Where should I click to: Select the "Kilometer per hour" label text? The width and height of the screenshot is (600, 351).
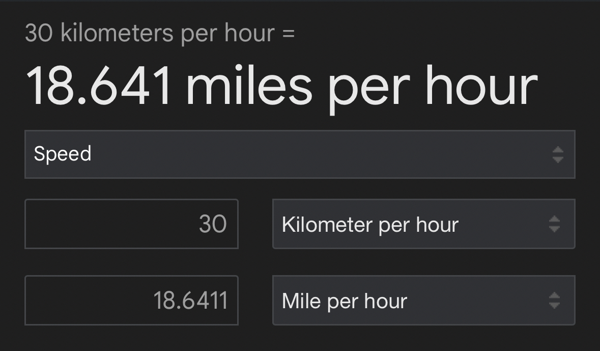[x=370, y=225]
